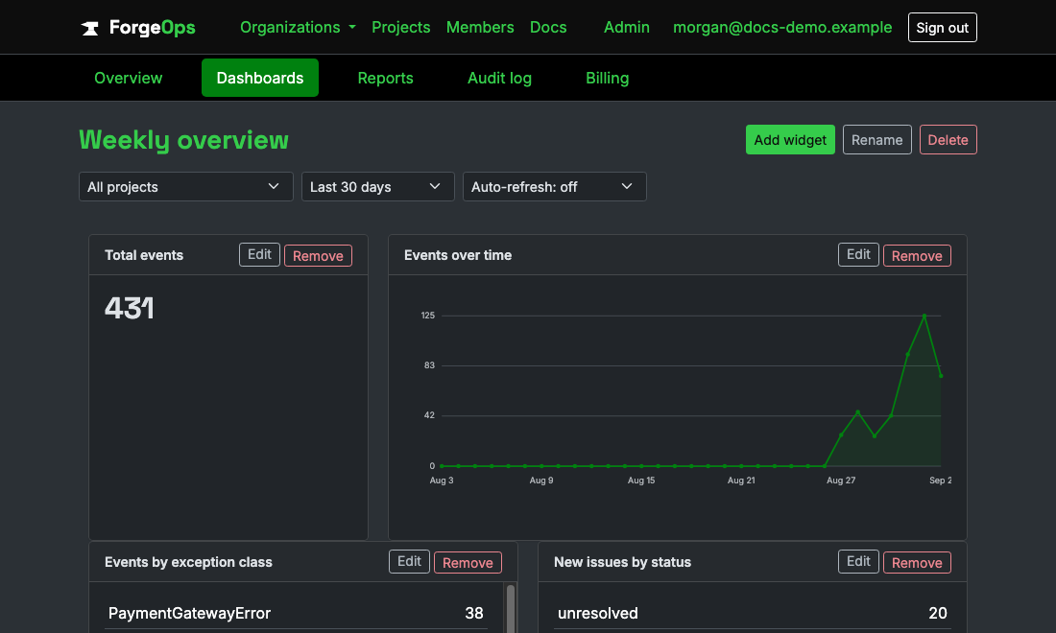The image size is (1056, 633).
Task: Click the last chart data point at Sep 2
Action: (941, 376)
